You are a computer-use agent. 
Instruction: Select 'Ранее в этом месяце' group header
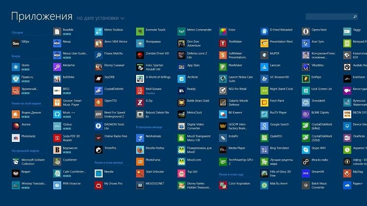click(x=109, y=163)
